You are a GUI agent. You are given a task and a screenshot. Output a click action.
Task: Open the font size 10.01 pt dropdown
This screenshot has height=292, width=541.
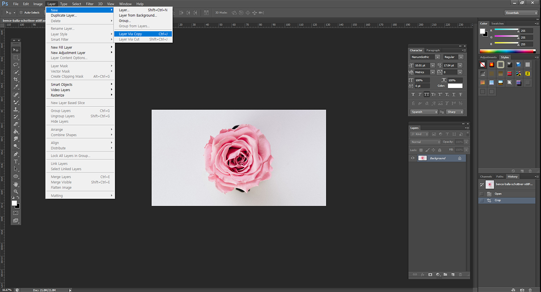pos(433,65)
